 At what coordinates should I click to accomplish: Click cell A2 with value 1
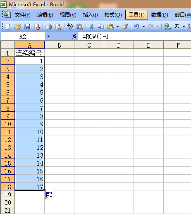tap(30, 61)
